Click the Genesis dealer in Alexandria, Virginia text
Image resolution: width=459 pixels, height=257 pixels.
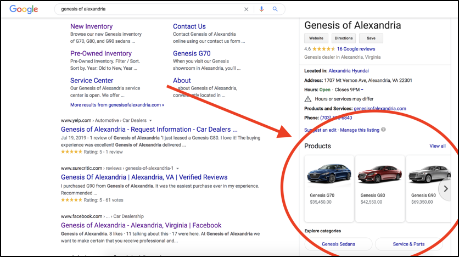(342, 57)
